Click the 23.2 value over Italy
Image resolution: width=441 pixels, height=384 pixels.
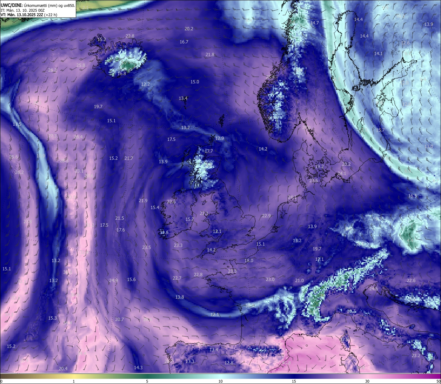(416, 355)
